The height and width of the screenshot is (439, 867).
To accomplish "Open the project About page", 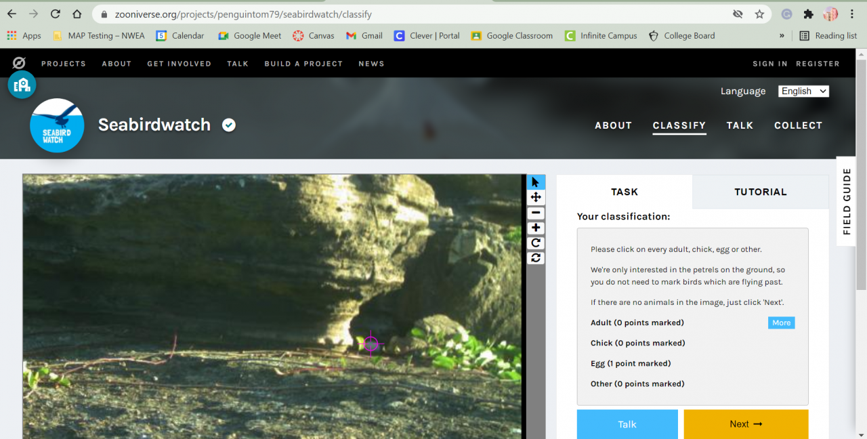I will pyautogui.click(x=614, y=125).
